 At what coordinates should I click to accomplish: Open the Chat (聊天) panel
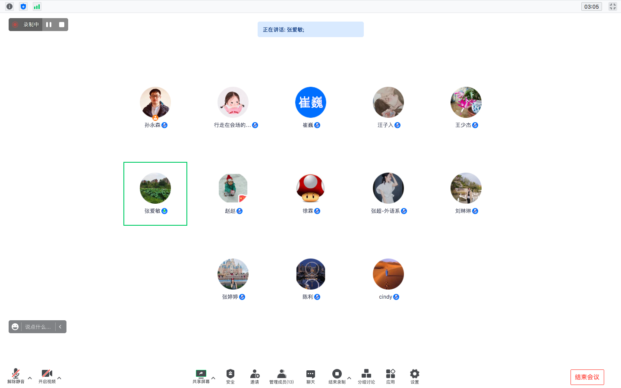point(311,376)
